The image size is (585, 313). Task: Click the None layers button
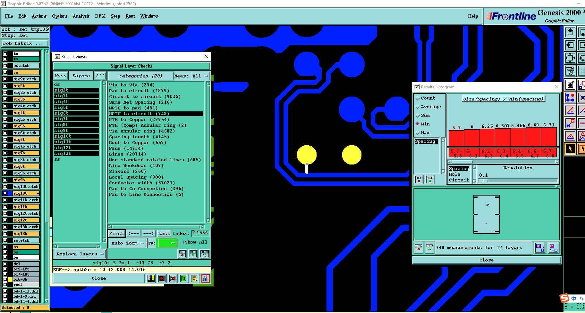coord(60,76)
